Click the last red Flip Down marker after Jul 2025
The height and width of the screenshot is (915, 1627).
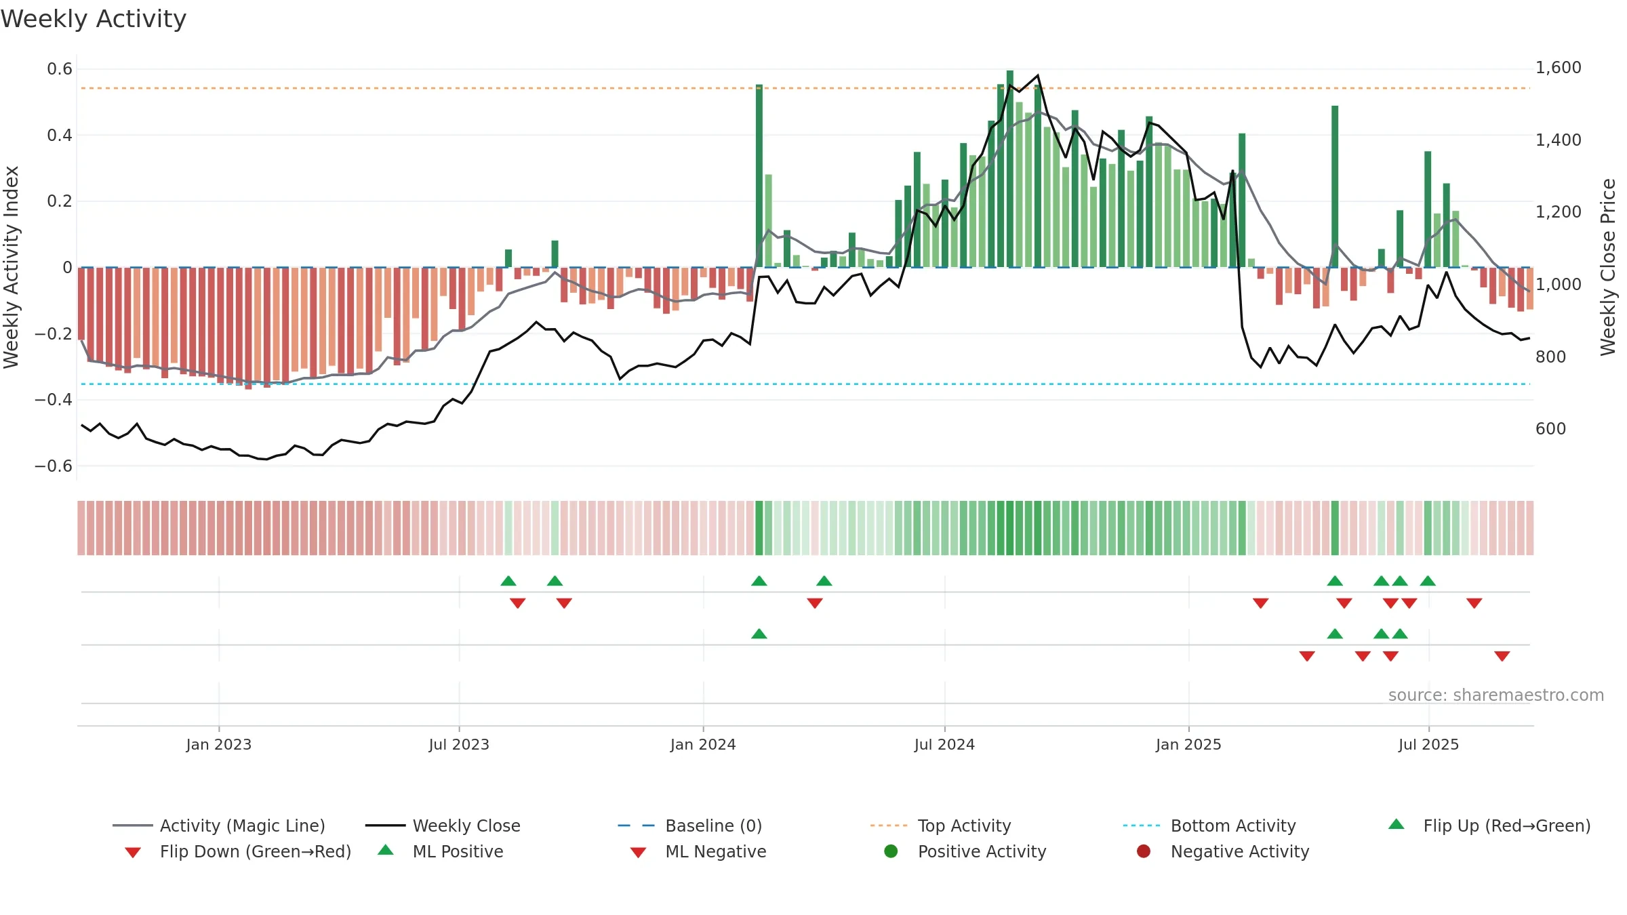1474,603
